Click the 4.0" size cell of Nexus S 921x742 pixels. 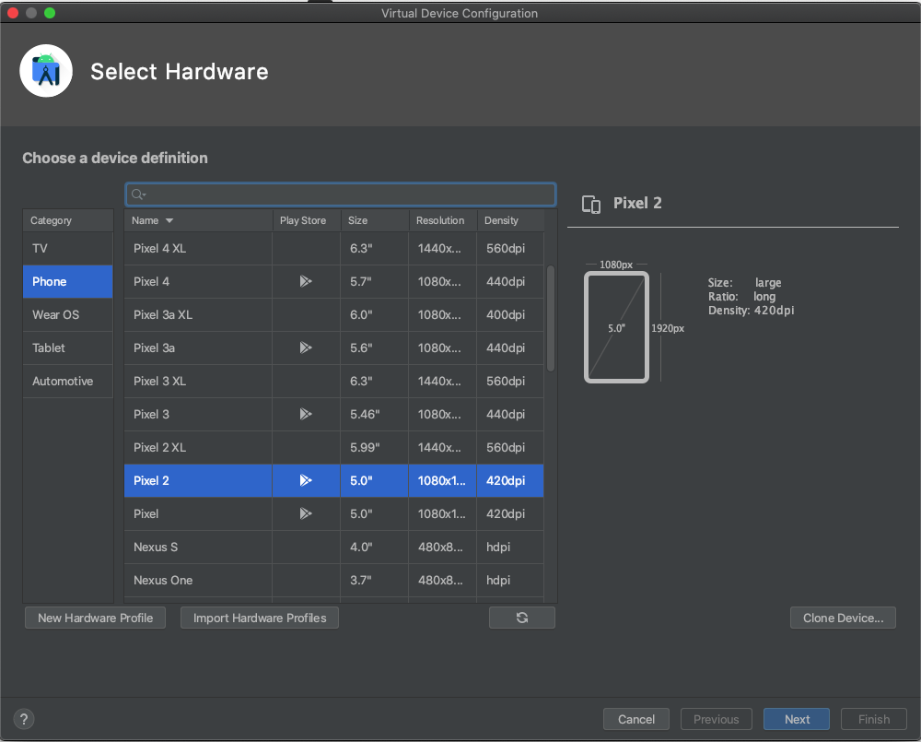coord(374,548)
